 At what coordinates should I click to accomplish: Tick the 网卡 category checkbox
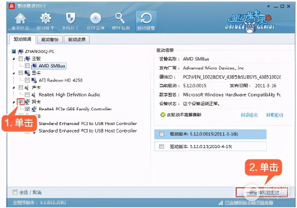(x=21, y=102)
